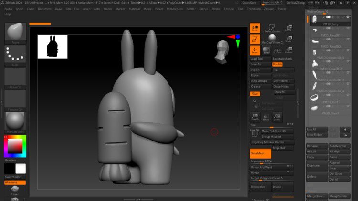Toggle the Solo mode icon
Viewport: 358px width, 201px height.
click(x=266, y=50)
